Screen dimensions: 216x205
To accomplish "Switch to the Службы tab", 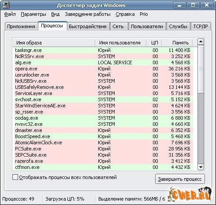I will tap(178, 26).
